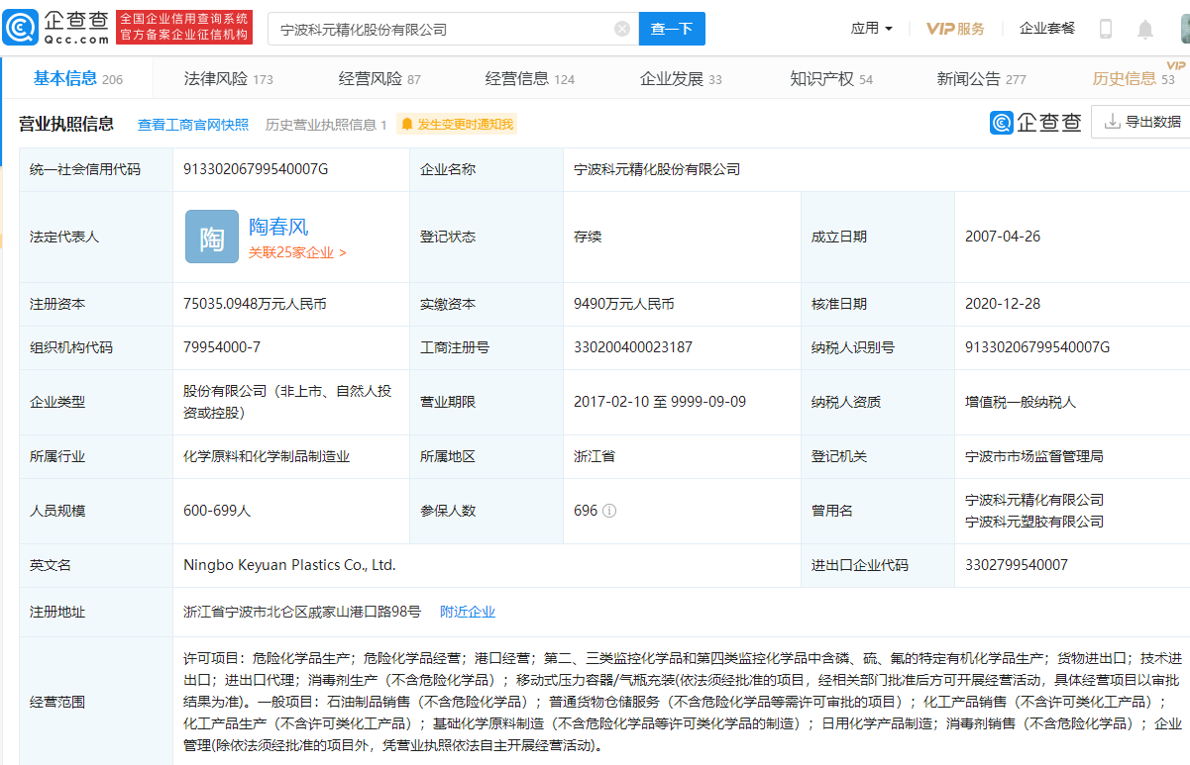Select former name 宁波科元精化有限公司
This screenshot has height=765, width=1190.
click(x=1034, y=500)
